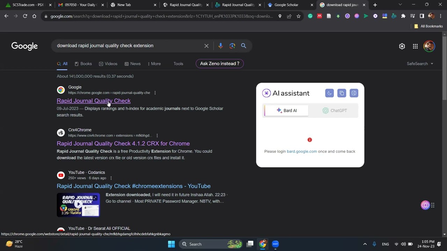The width and height of the screenshot is (447, 251).
Task: Copy the AI assistant response
Action: (342, 93)
